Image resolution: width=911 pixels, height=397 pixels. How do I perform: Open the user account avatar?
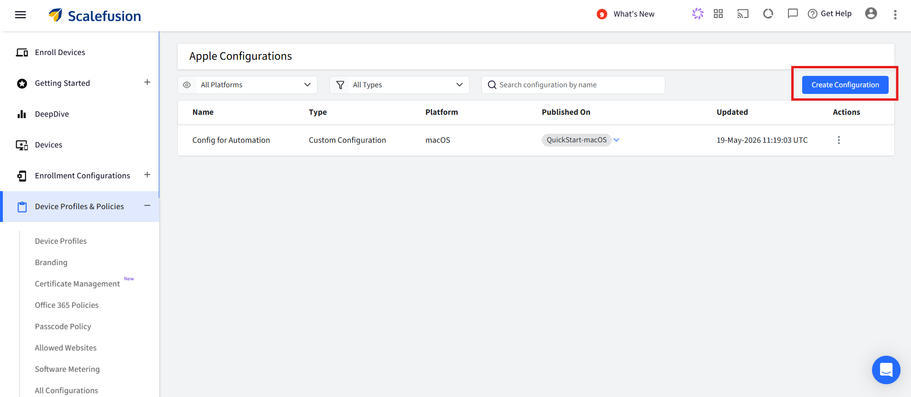coord(871,13)
